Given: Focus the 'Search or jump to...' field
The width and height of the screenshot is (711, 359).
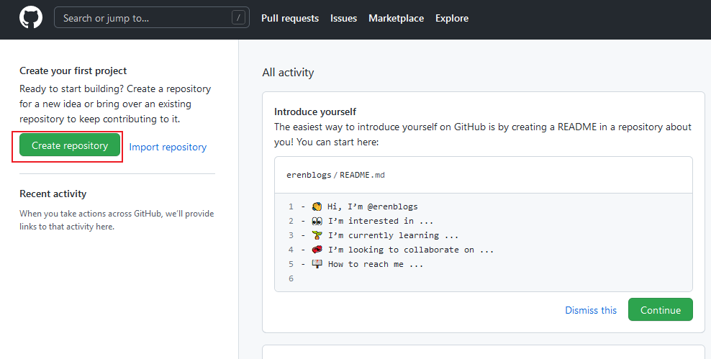Looking at the screenshot, I should tap(144, 18).
